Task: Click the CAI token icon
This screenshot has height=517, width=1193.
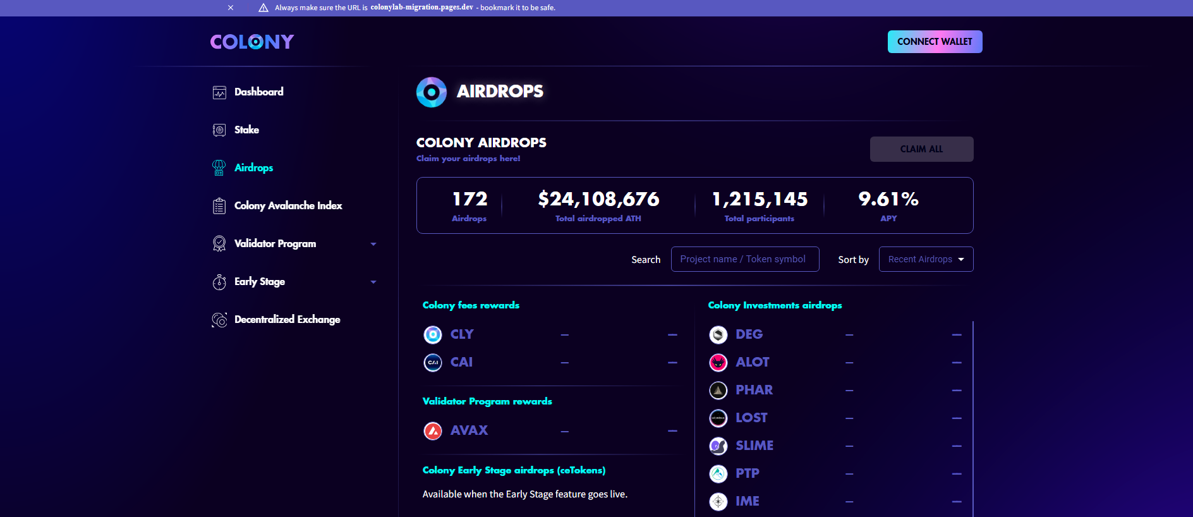Action: click(x=433, y=362)
